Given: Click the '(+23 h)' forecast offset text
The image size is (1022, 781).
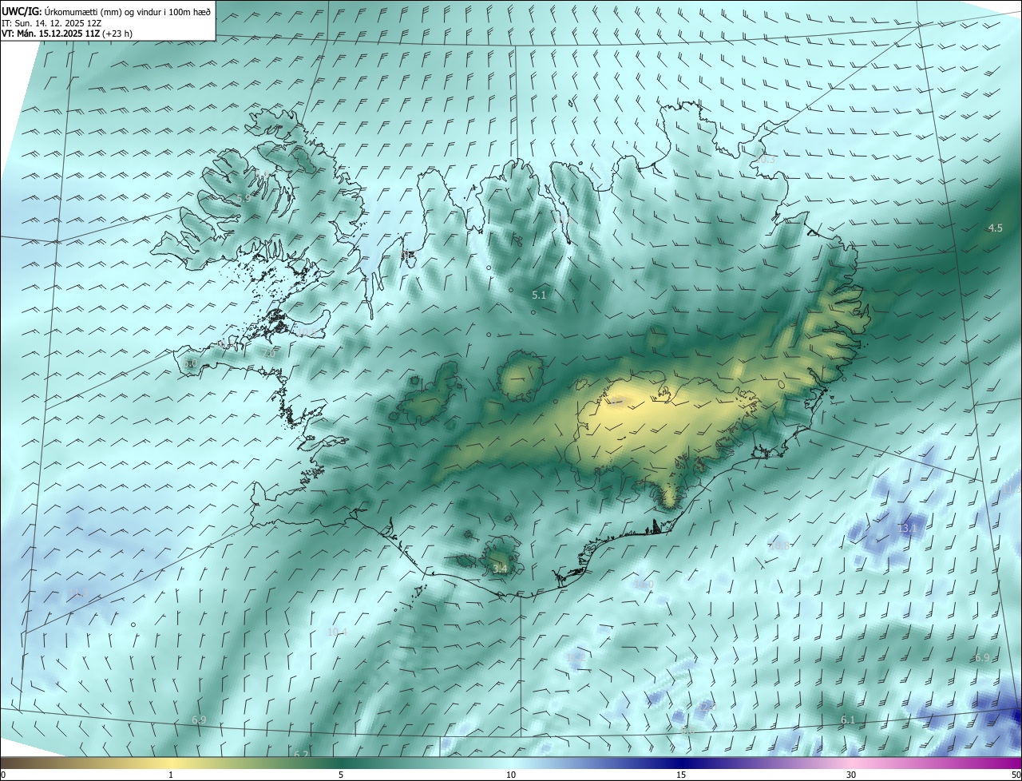Looking at the screenshot, I should pyautogui.click(x=118, y=34).
